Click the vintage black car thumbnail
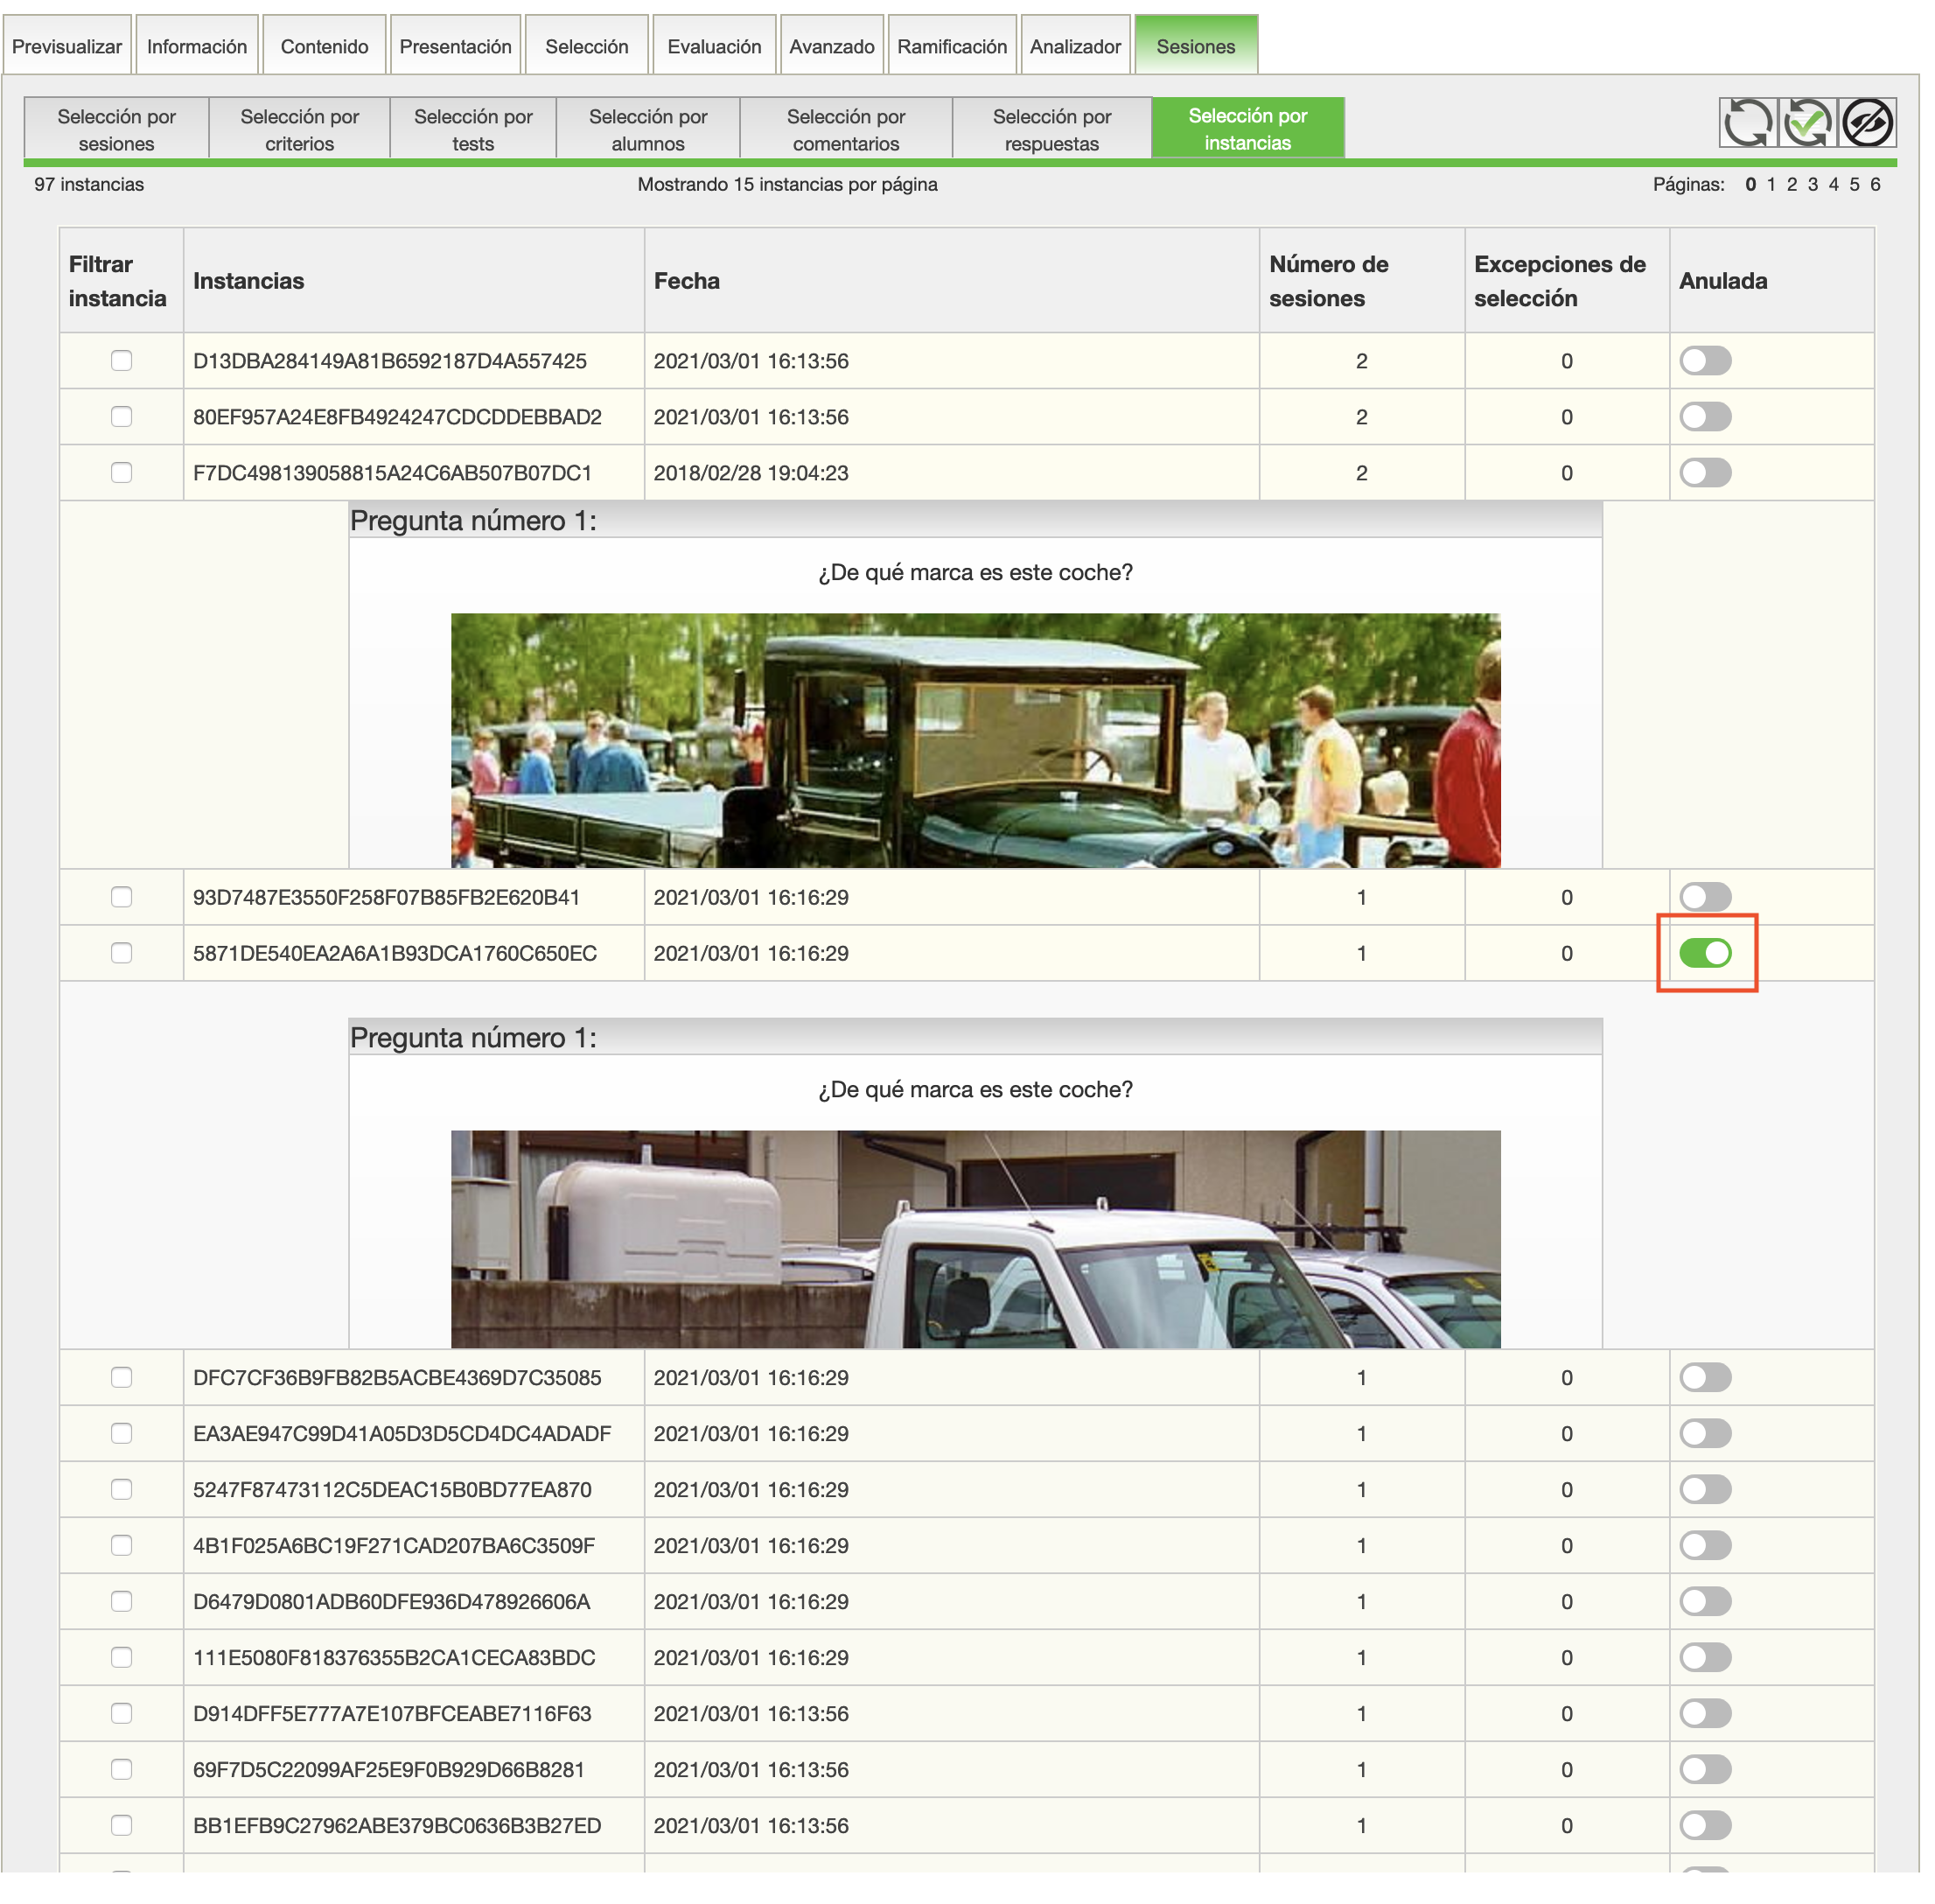This screenshot has height=1904, width=1935. [974, 740]
